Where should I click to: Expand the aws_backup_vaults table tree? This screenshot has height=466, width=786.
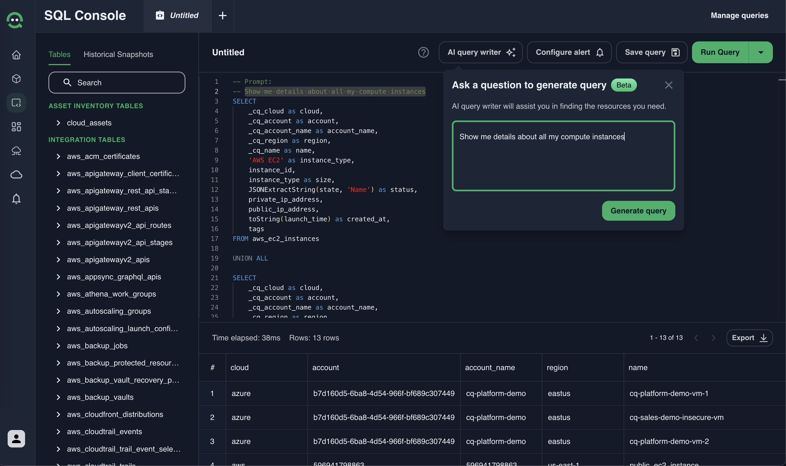58,397
